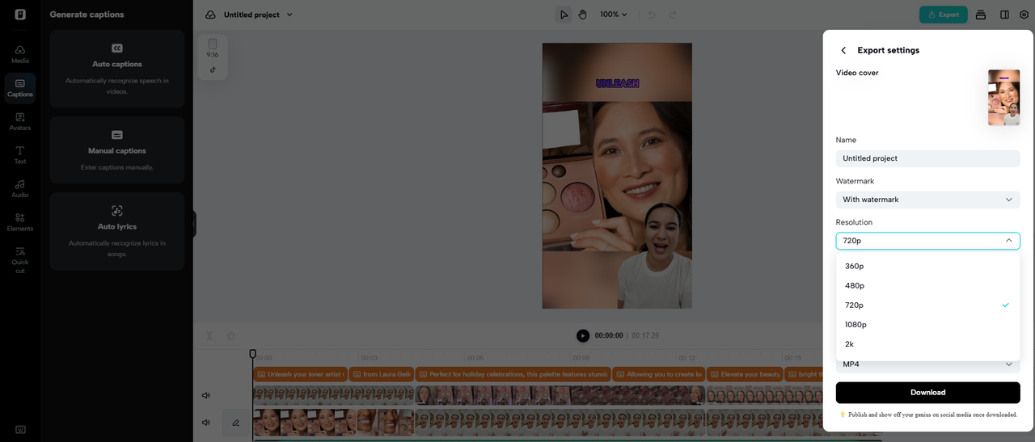Image resolution: width=1035 pixels, height=442 pixels.
Task: Expand the Untitled project title dropdown
Action: pos(289,15)
